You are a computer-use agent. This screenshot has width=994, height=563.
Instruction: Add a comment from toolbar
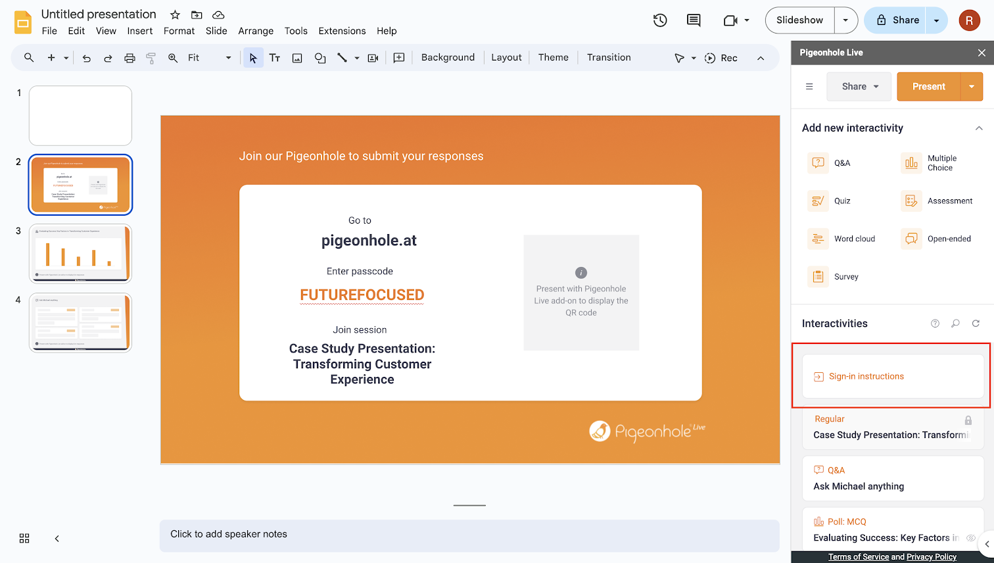point(399,58)
